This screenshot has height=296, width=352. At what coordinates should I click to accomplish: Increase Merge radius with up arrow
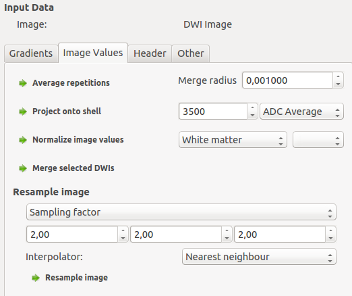click(338, 76)
